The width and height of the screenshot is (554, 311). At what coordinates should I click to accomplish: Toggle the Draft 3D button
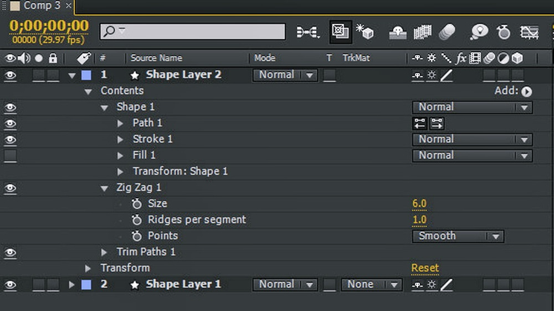coord(365,32)
